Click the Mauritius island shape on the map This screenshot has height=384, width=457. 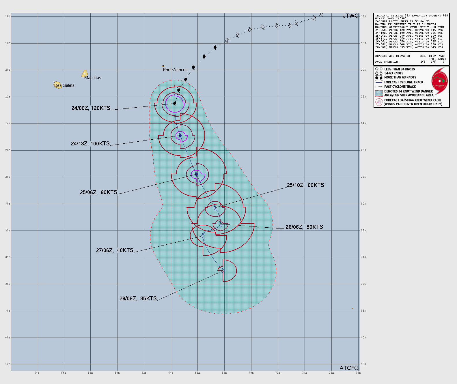pos(85,74)
